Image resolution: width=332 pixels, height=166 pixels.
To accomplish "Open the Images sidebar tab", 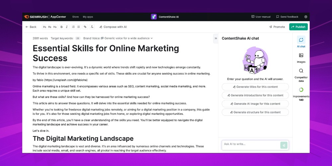I will (x=301, y=58).
